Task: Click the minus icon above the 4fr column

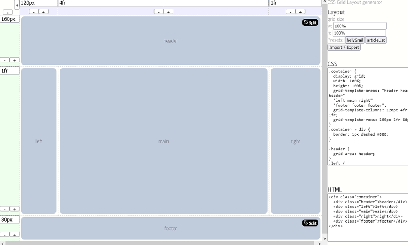Action: [x=159, y=11]
